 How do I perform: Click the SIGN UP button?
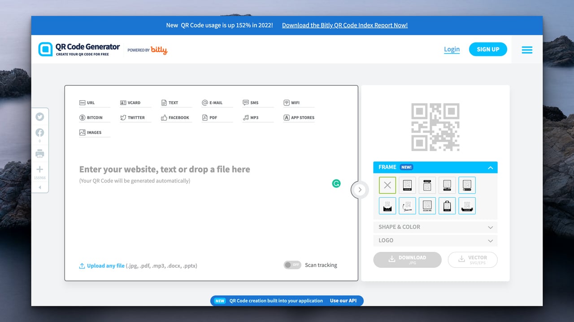click(x=488, y=49)
